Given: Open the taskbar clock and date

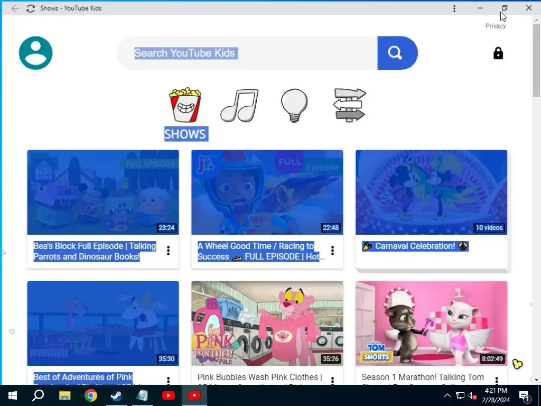Looking at the screenshot, I should click(496, 395).
